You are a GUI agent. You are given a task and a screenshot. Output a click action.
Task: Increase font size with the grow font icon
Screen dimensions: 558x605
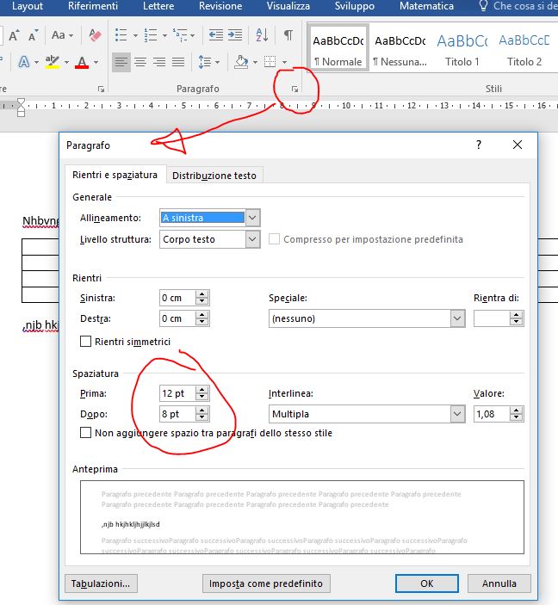tap(15, 35)
